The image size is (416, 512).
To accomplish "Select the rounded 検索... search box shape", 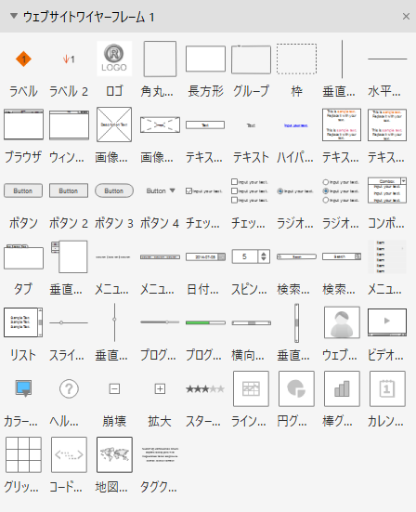I will click(296, 256).
